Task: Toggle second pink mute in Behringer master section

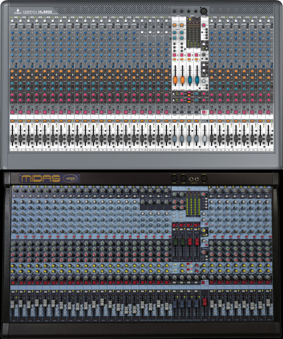Action: [x=182, y=55]
